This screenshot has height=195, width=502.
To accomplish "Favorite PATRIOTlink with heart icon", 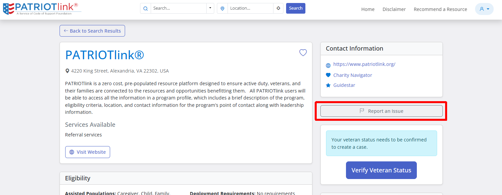I will pos(303,53).
